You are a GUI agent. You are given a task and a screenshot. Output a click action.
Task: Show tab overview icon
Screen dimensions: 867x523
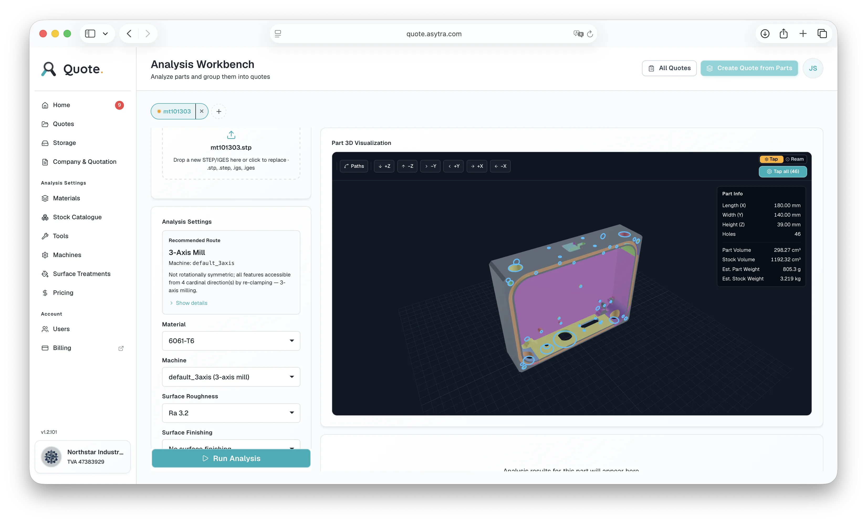pos(822,33)
